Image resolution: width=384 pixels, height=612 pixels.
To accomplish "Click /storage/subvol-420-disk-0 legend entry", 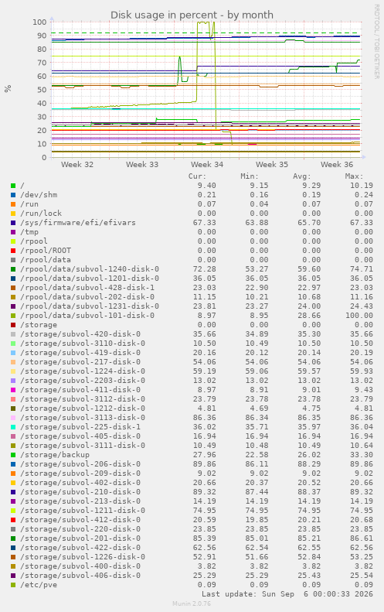I will [x=80, y=334].
